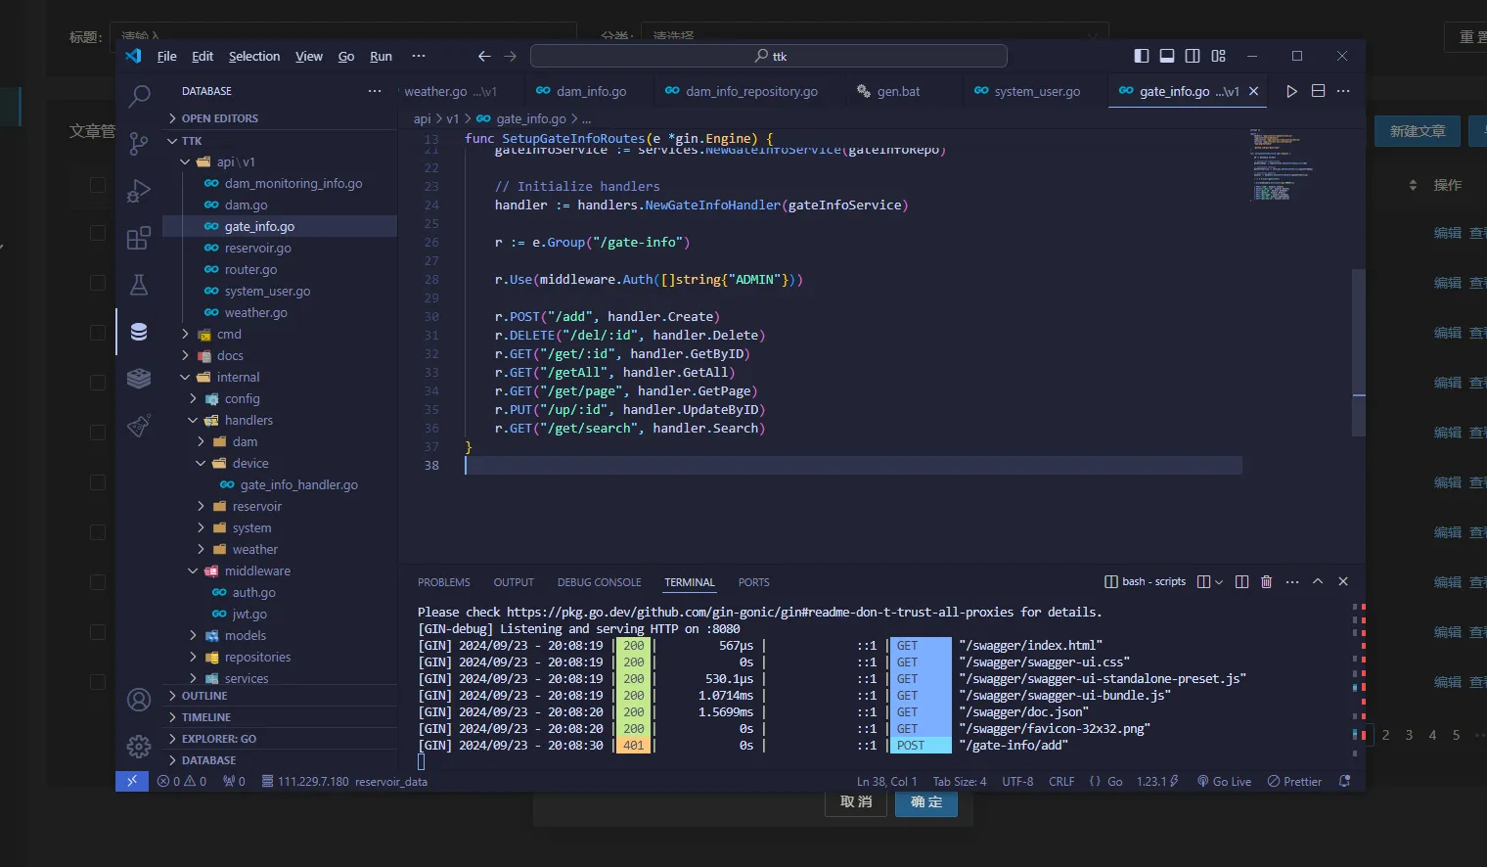Open the Extensions view
Image resolution: width=1487 pixels, height=867 pixels.
[139, 238]
